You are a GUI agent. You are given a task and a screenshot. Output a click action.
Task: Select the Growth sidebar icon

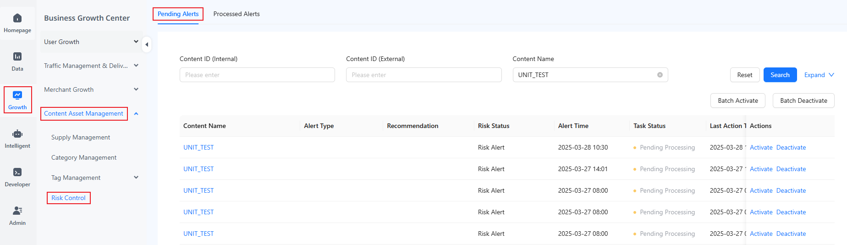17,95
